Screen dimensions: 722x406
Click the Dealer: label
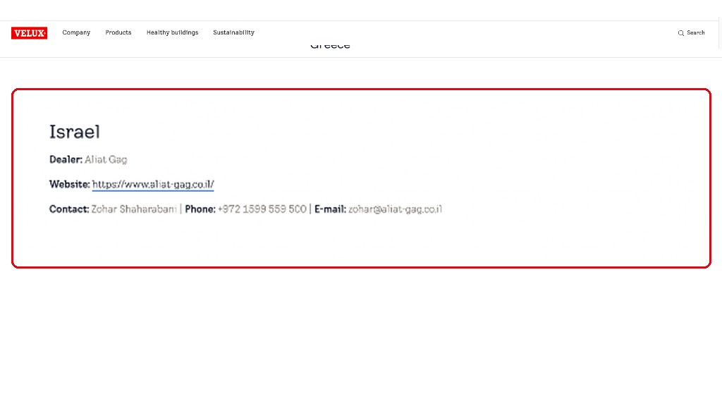pyautogui.click(x=66, y=160)
